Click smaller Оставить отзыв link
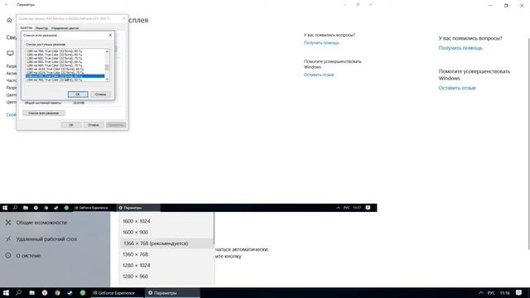 pyautogui.click(x=319, y=74)
